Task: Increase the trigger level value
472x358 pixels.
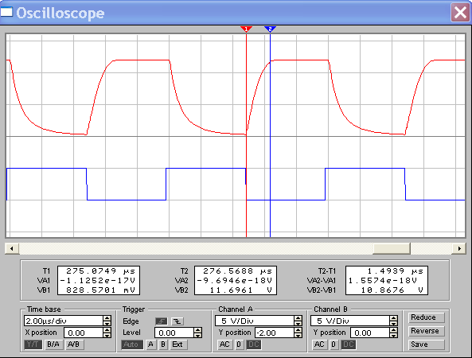Action: pos(197,330)
